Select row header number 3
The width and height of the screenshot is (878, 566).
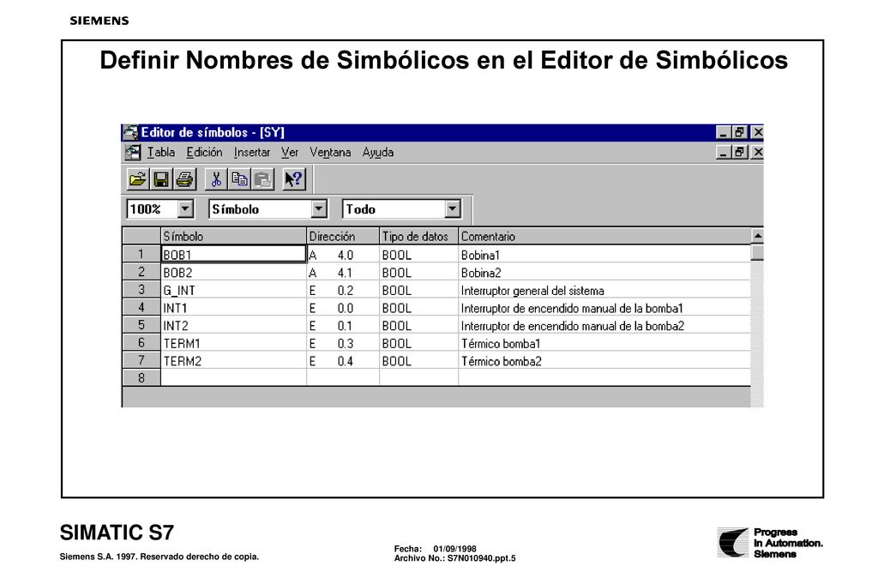141,290
